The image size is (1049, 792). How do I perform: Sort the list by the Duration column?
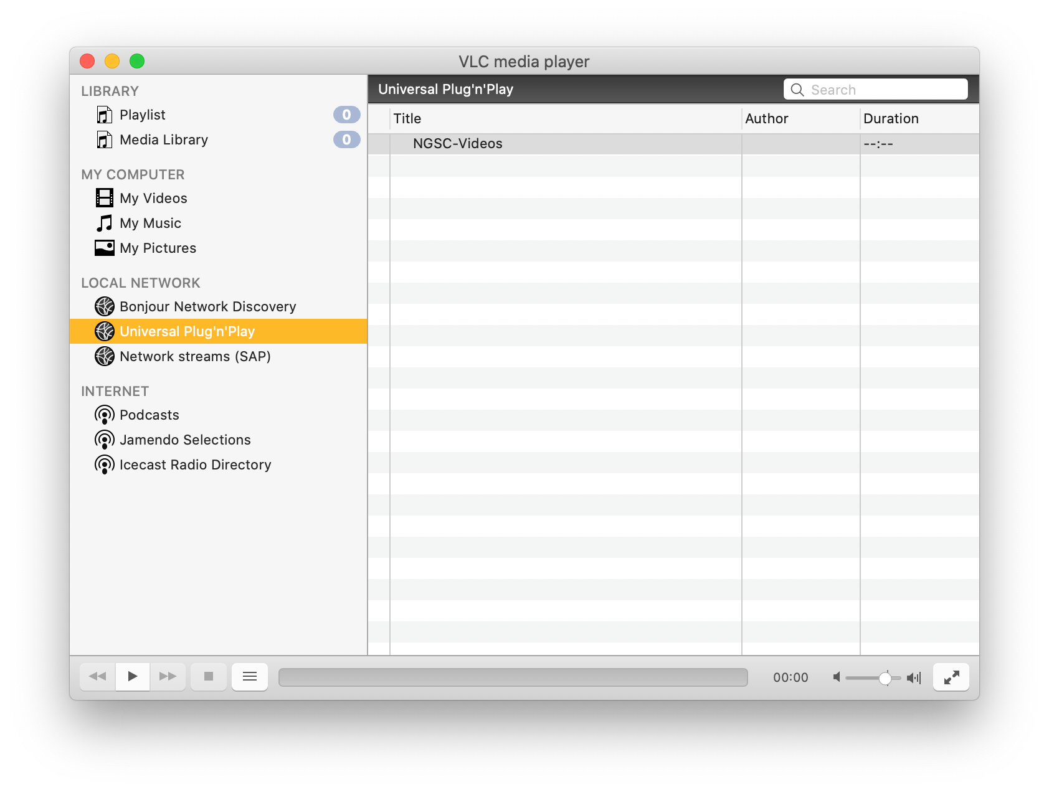click(x=919, y=118)
